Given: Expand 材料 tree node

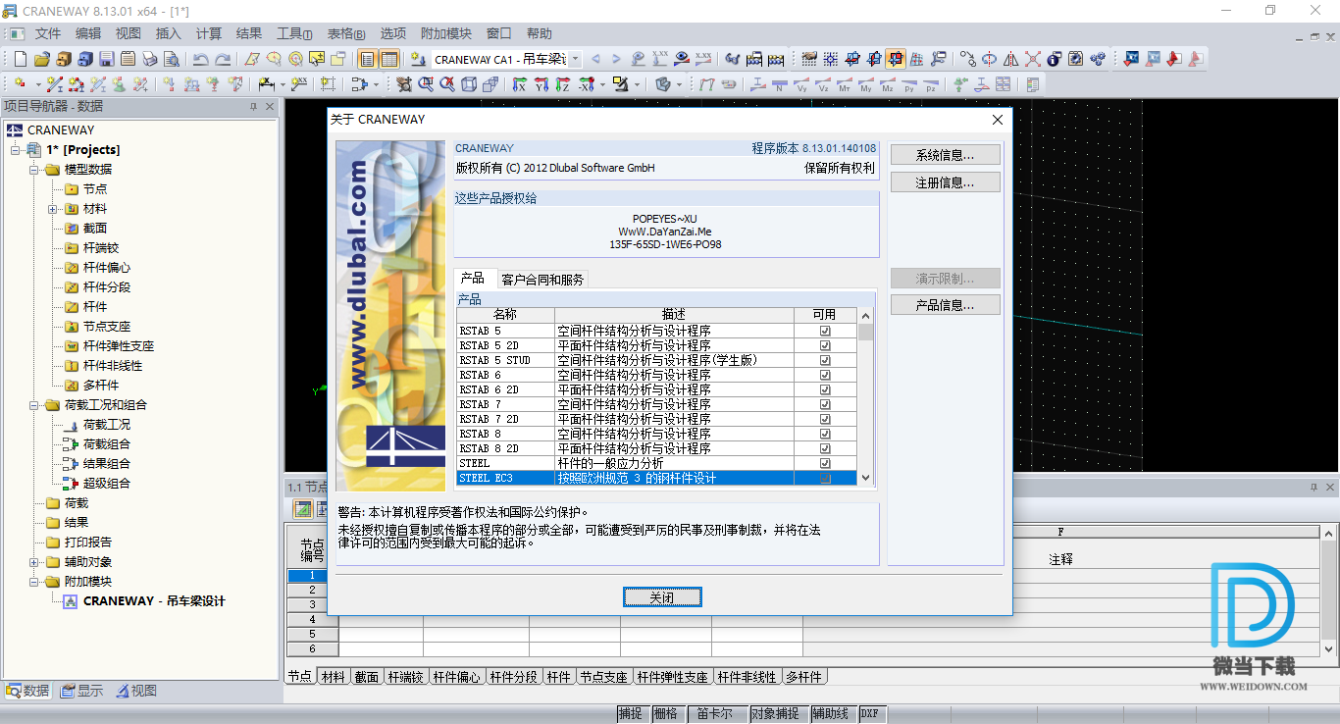Looking at the screenshot, I should click(53, 209).
